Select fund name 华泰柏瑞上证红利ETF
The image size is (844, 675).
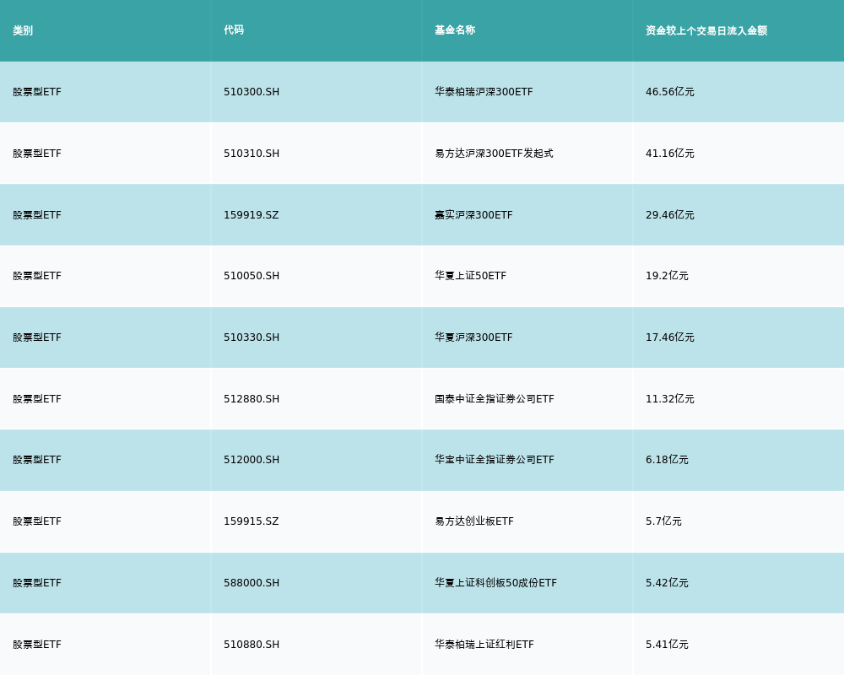(x=484, y=645)
